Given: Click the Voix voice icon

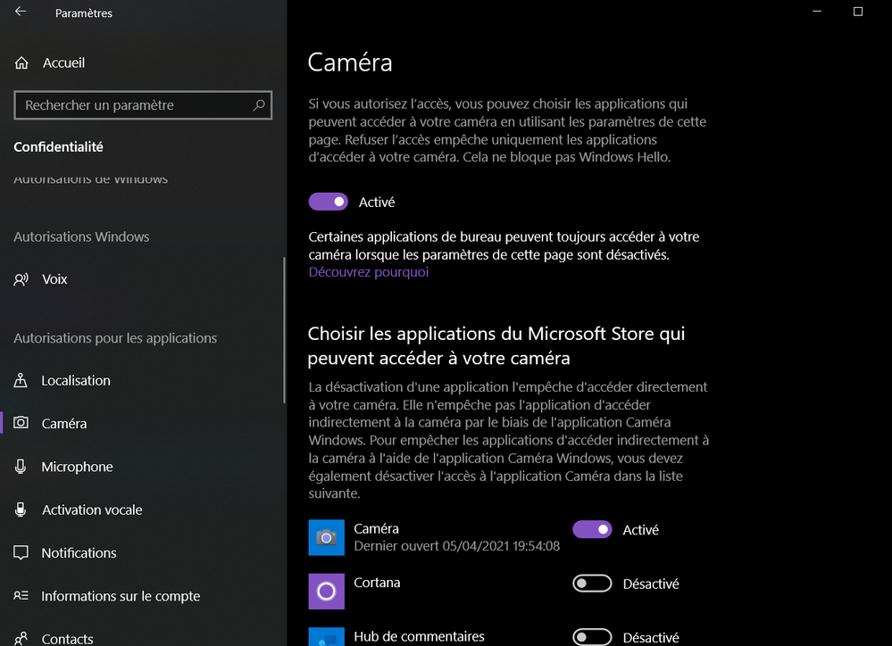Looking at the screenshot, I should click(x=21, y=279).
